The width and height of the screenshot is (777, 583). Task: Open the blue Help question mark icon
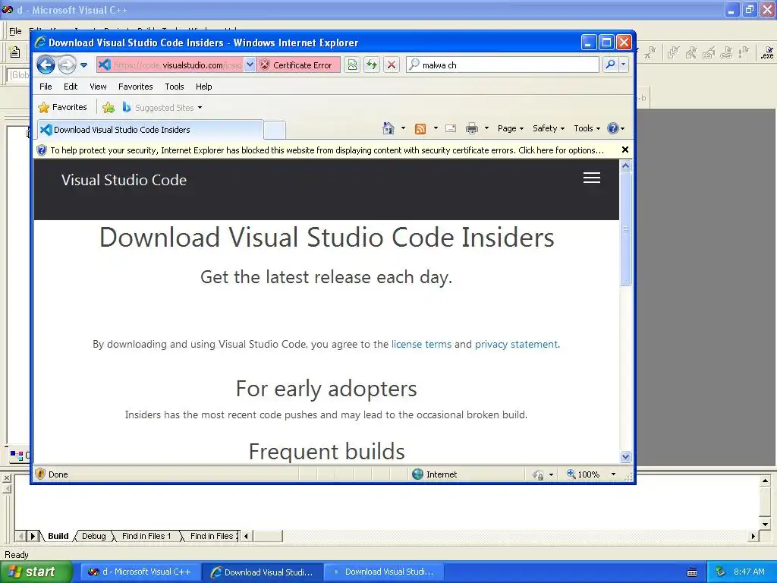tap(616, 128)
